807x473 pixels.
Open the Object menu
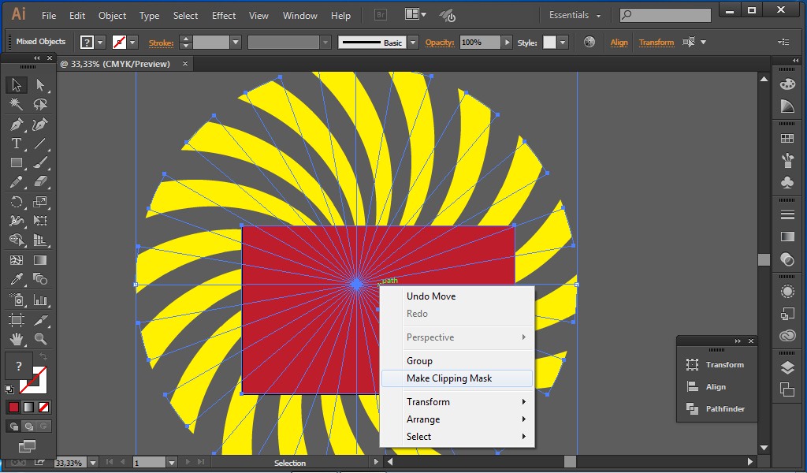(x=112, y=15)
